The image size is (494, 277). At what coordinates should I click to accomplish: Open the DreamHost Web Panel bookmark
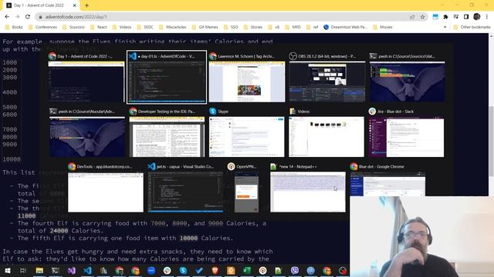345,27
